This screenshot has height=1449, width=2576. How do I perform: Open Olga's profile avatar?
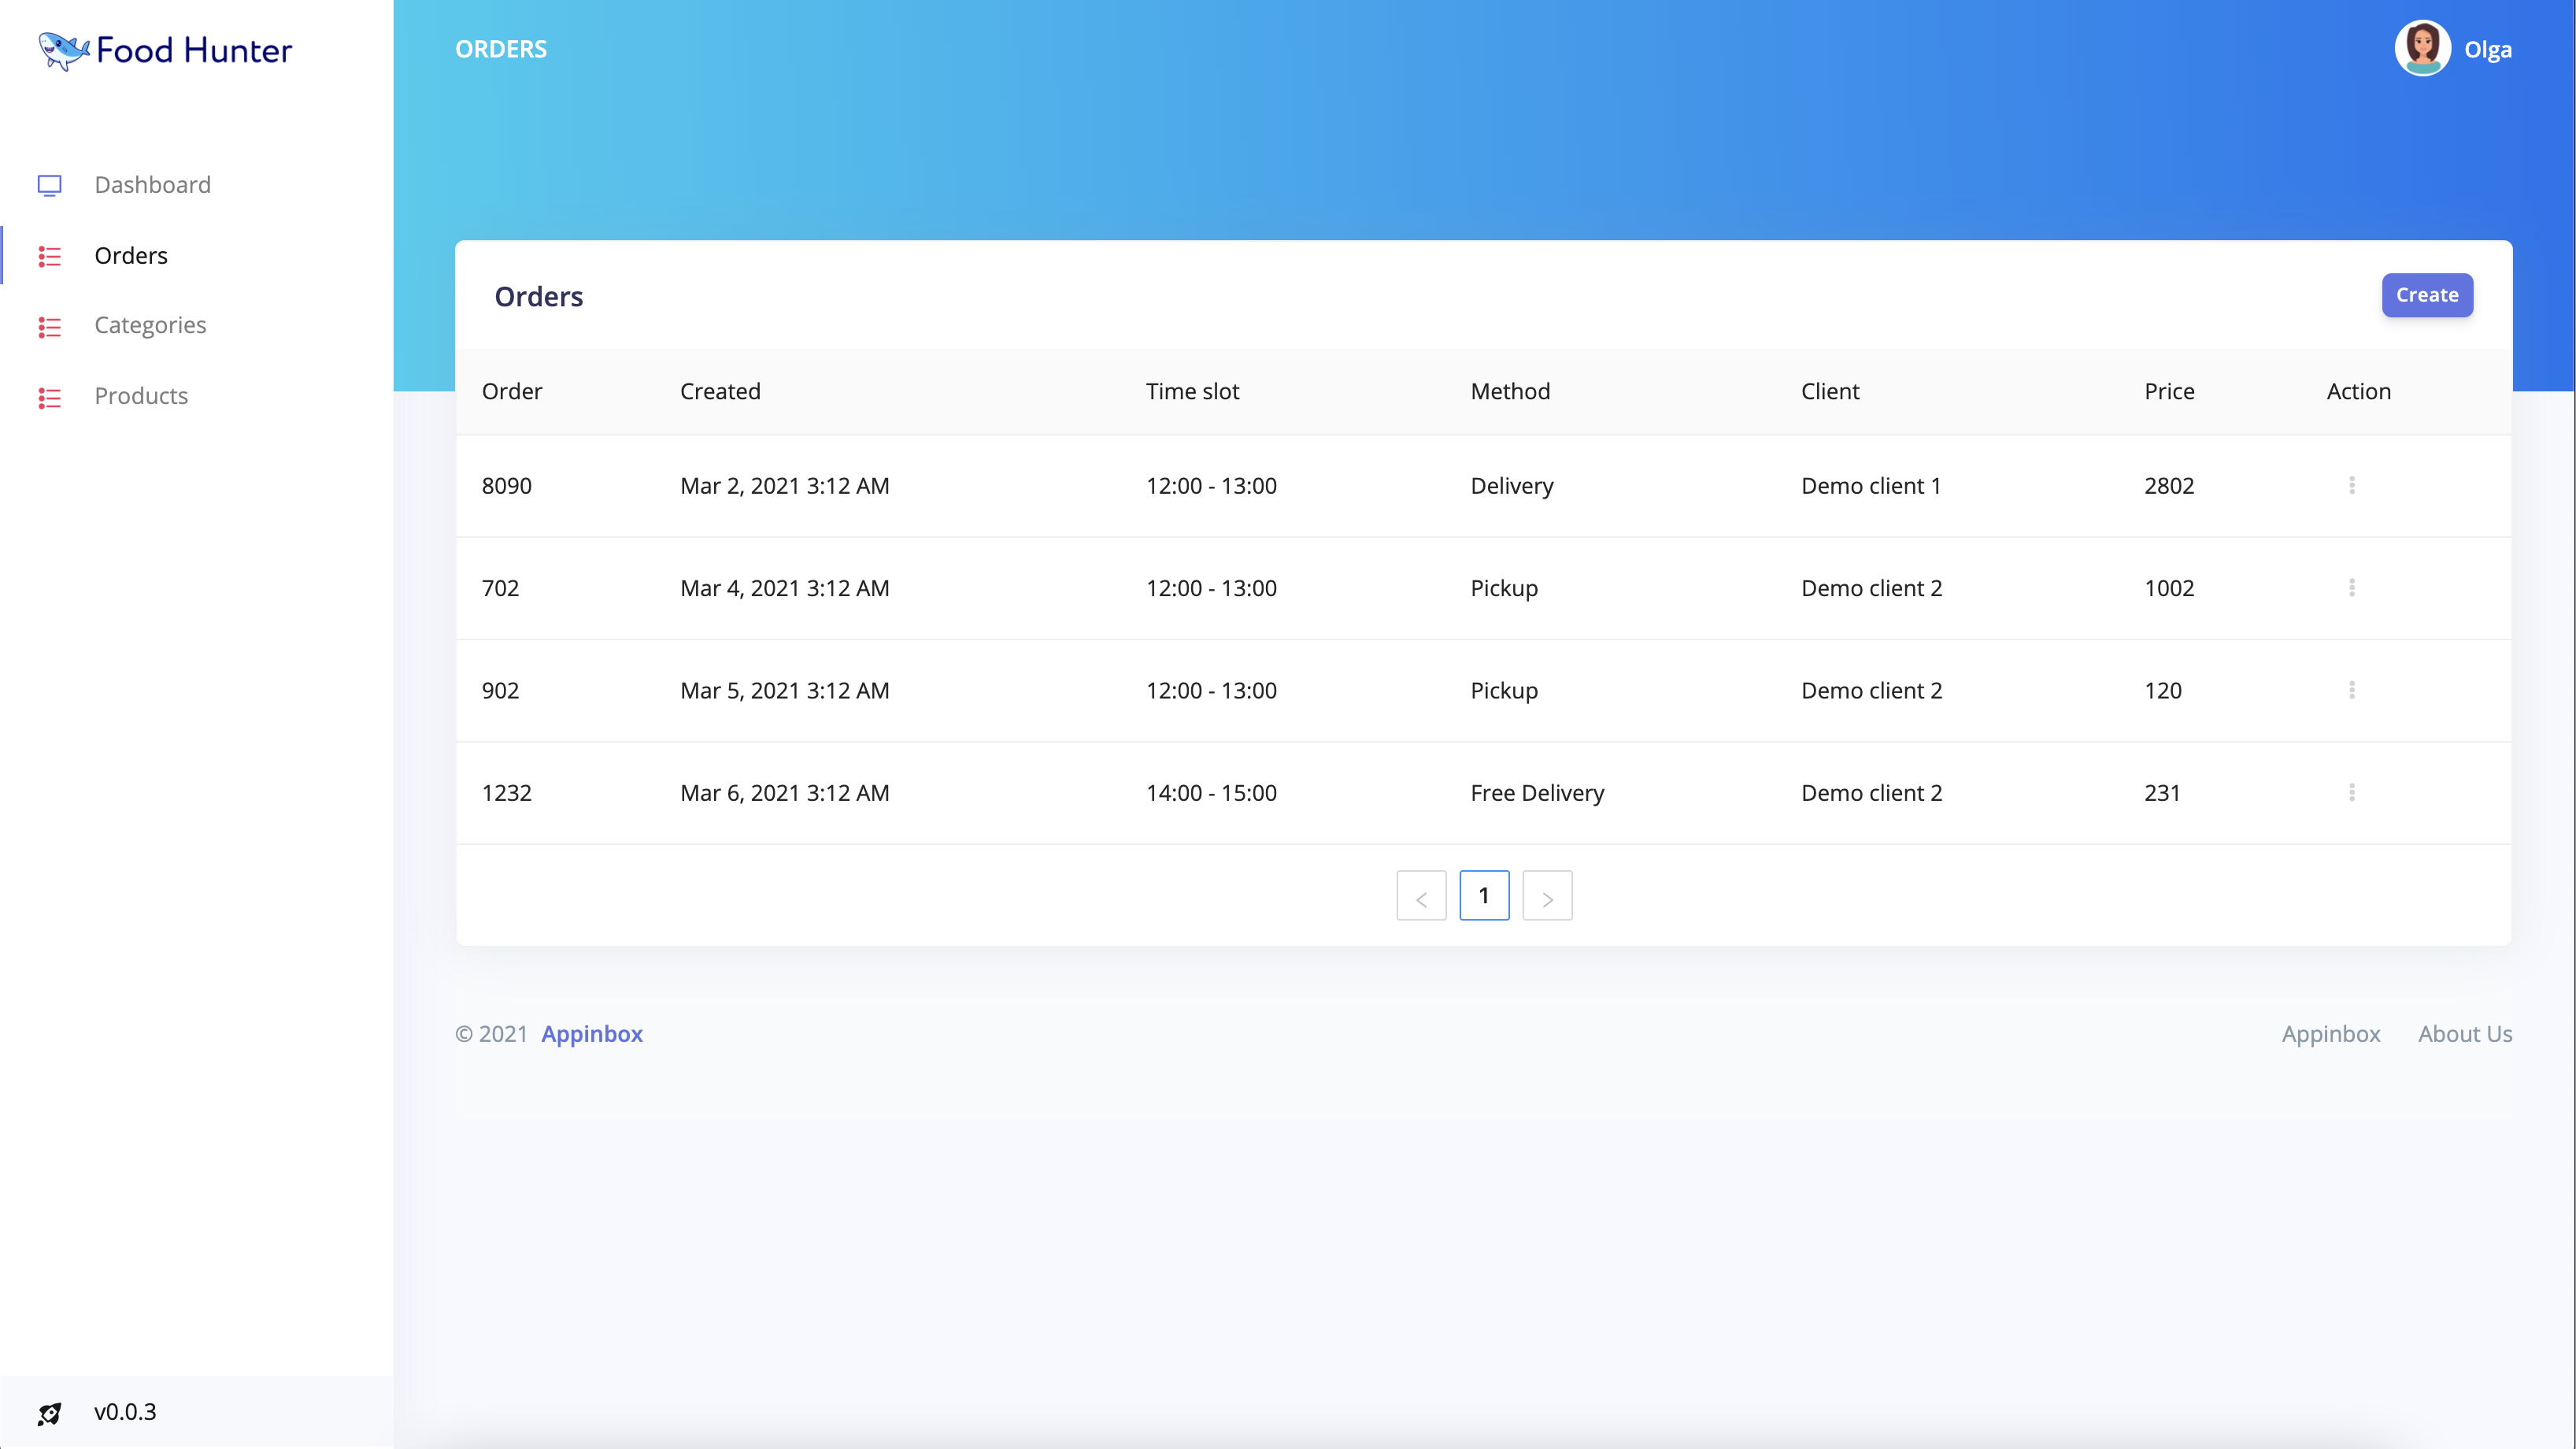[2422, 47]
